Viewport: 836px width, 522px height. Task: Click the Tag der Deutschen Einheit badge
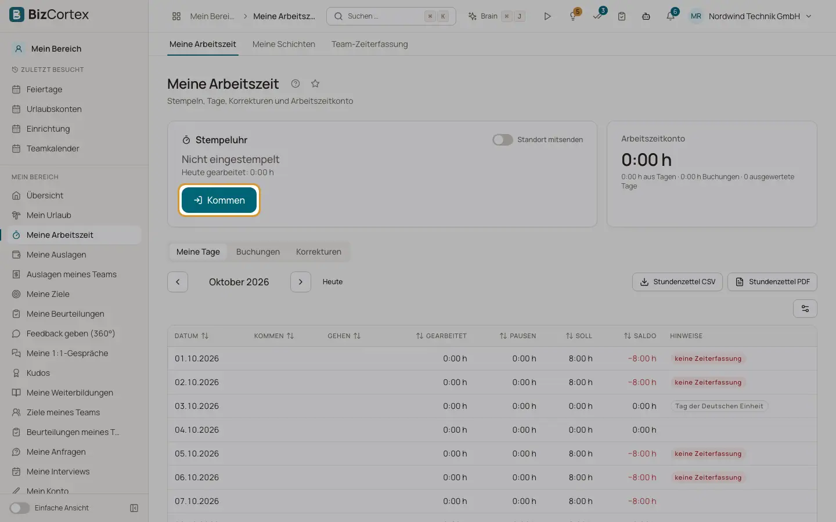(719, 406)
